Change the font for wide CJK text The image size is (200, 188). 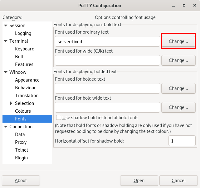(x=178, y=60)
